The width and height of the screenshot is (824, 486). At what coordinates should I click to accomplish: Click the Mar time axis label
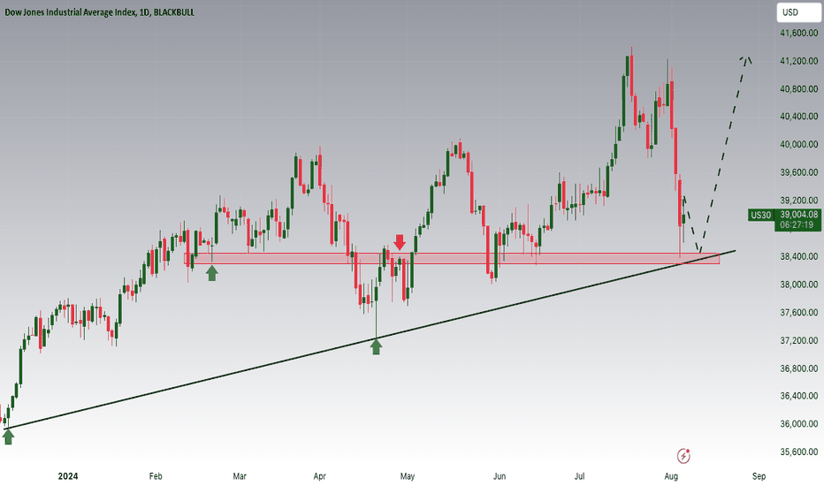239,476
